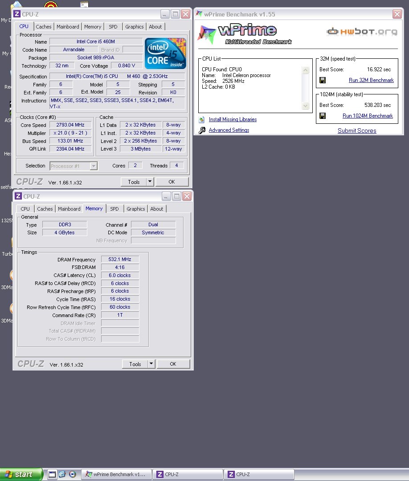Expand Tools dropdown arrow in lower CPU-Z

pos(151,364)
